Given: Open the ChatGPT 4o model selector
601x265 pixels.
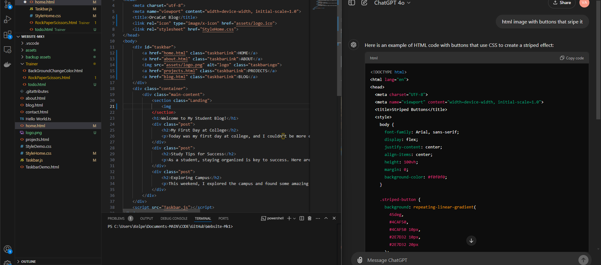Looking at the screenshot, I should 392,3.
